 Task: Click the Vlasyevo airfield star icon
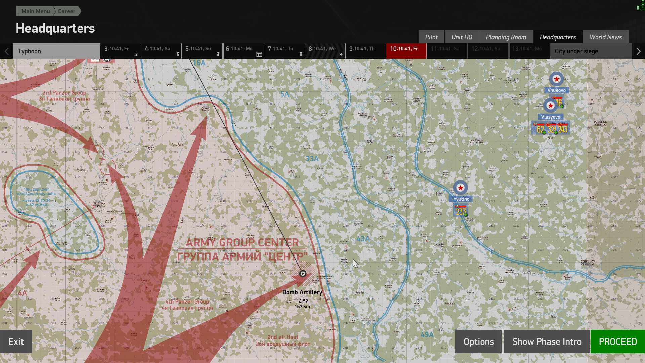click(550, 106)
